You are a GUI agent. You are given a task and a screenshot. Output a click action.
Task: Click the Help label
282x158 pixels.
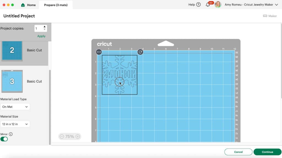(x=192, y=5)
